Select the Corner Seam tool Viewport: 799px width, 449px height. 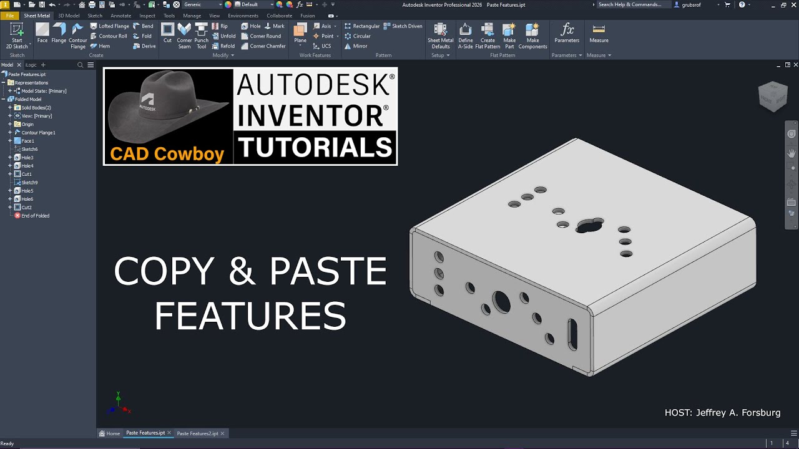point(184,36)
